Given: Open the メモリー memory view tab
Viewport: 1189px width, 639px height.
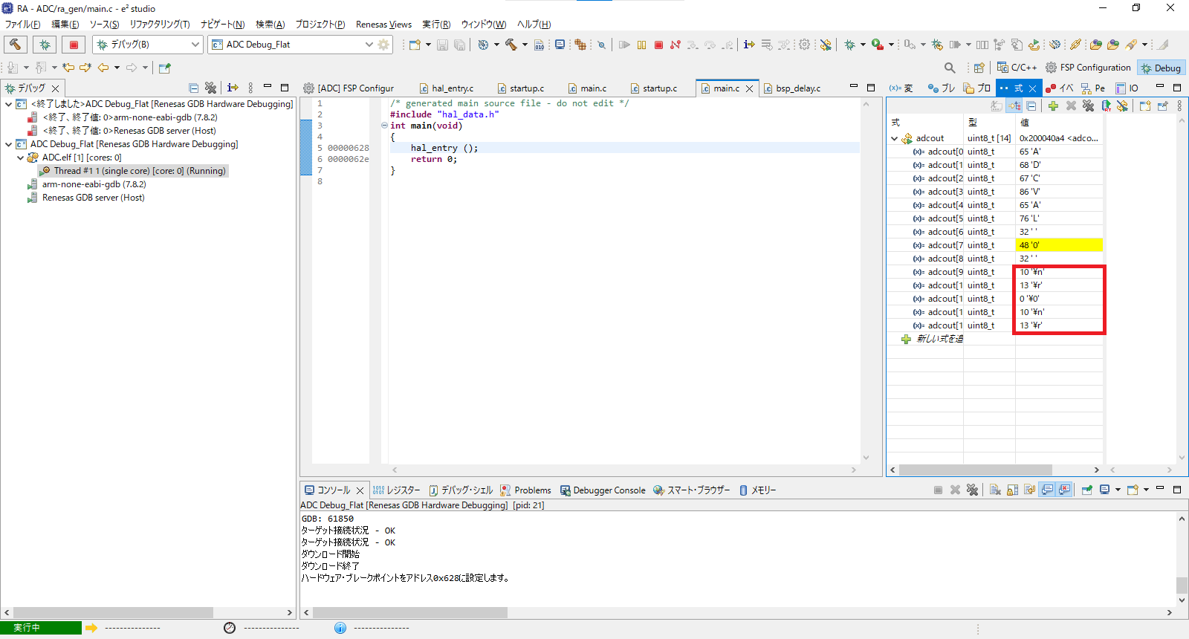Looking at the screenshot, I should coord(757,490).
